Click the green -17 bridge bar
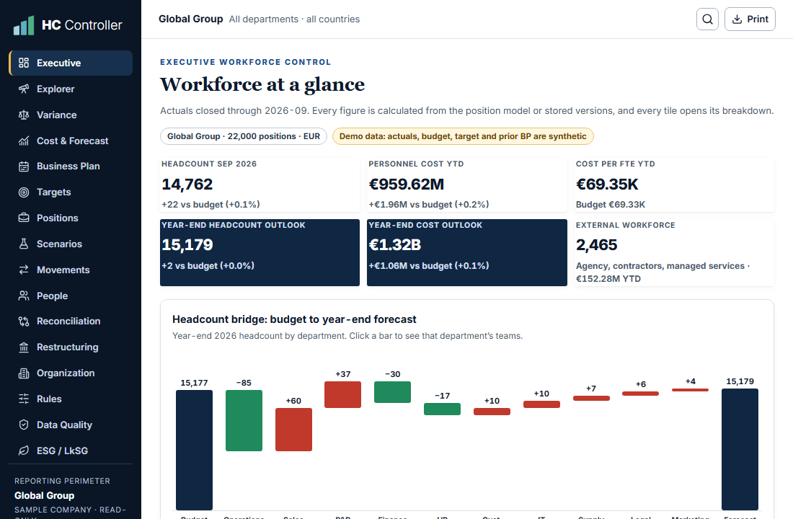The image size is (793, 519). point(442,409)
